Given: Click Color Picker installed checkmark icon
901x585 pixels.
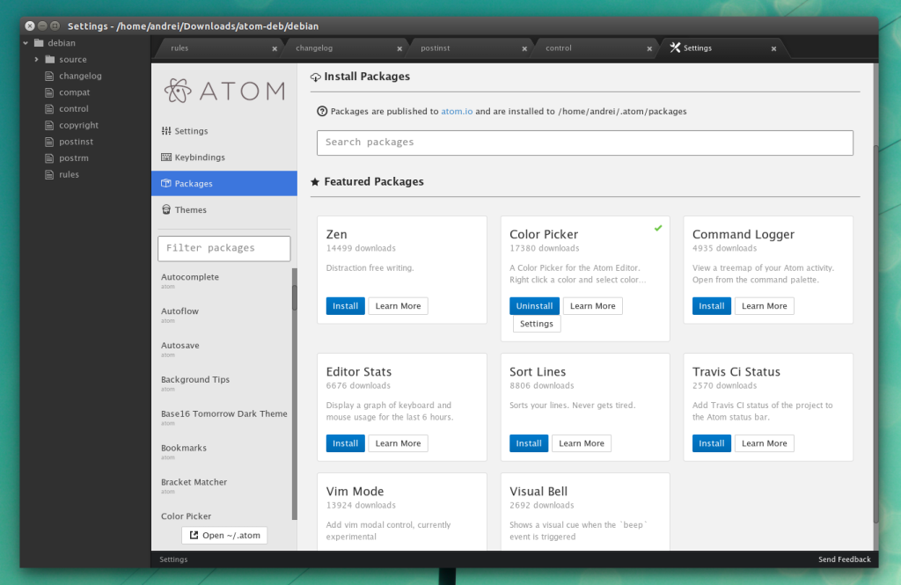Looking at the screenshot, I should click(658, 228).
